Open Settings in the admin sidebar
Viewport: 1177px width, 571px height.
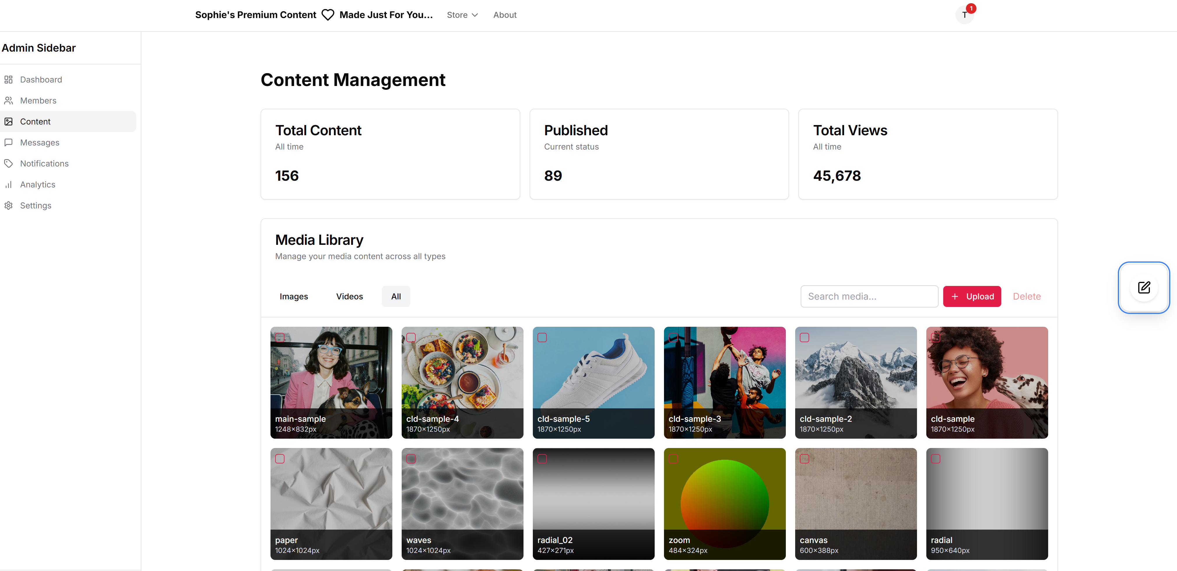pos(68,205)
